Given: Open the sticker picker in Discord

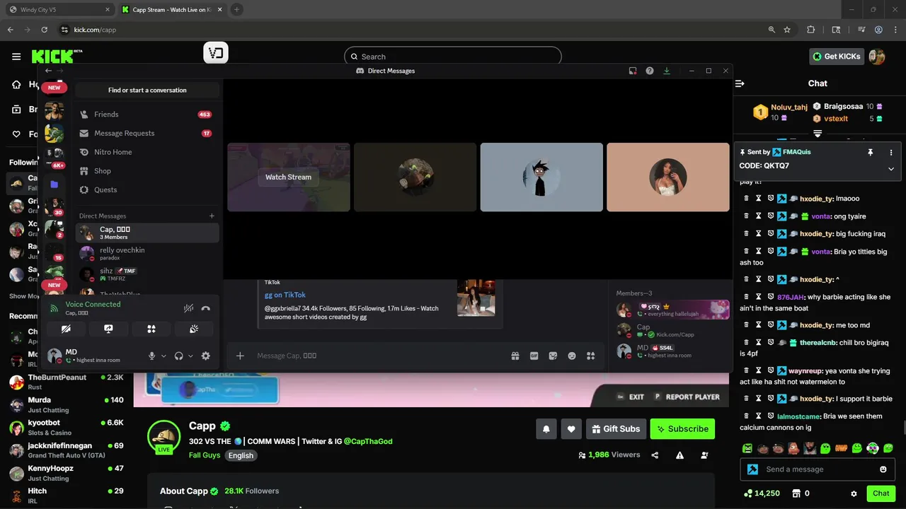Looking at the screenshot, I should [553, 356].
